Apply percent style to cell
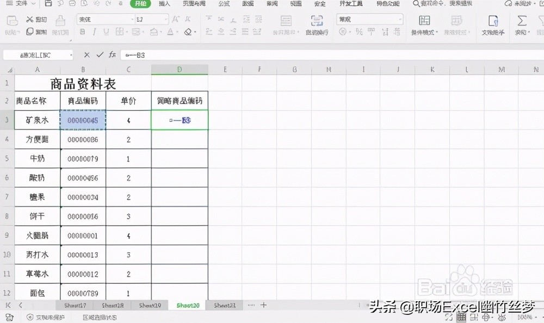 click(359, 32)
